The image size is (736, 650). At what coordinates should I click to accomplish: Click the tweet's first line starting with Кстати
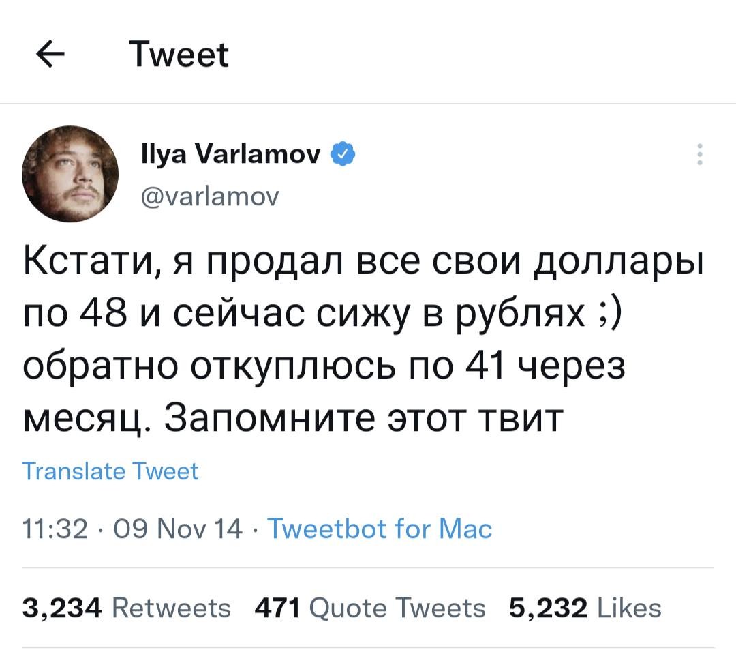[x=363, y=263]
